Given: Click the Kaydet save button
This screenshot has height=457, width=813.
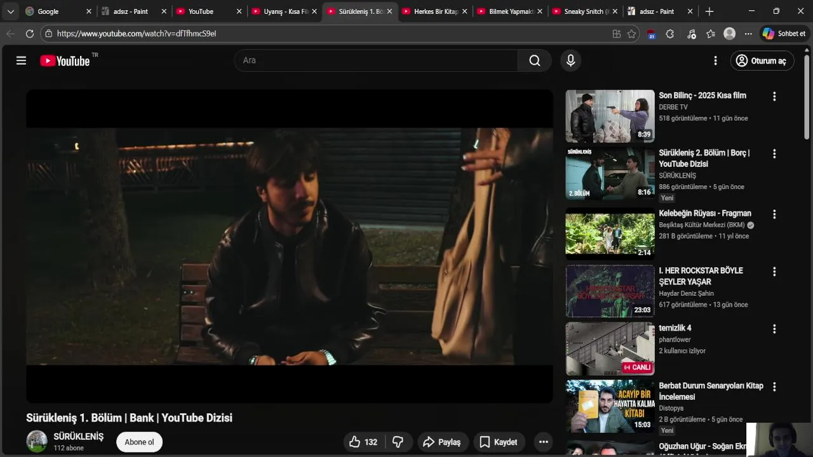Looking at the screenshot, I should (x=499, y=442).
